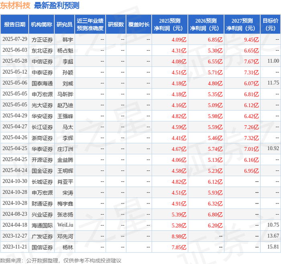
Task: Select the 浙商证券 institution cell
Action: point(42,138)
